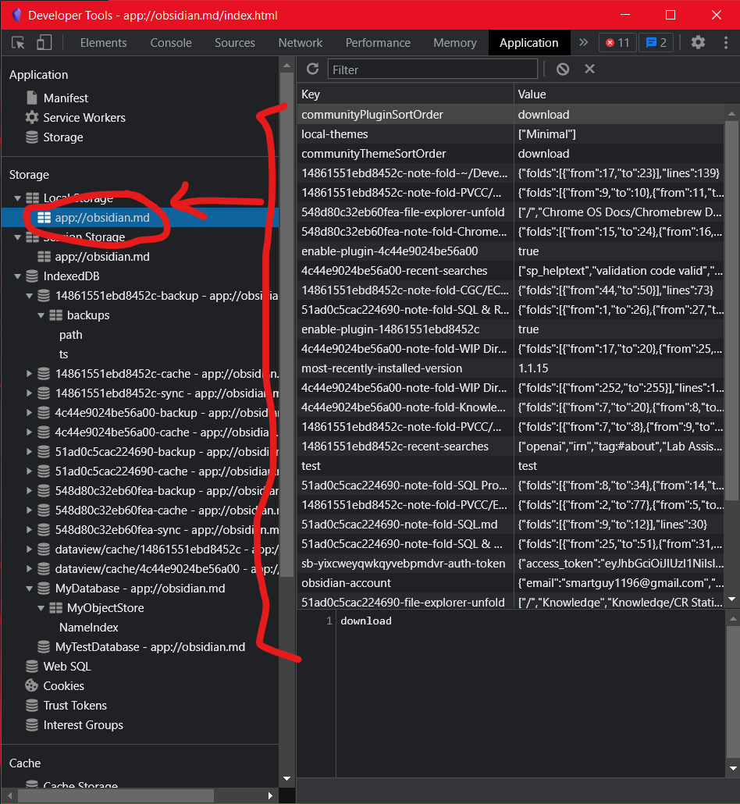The image size is (740, 804).
Task: Click the Manifest page icon
Action: click(x=31, y=98)
